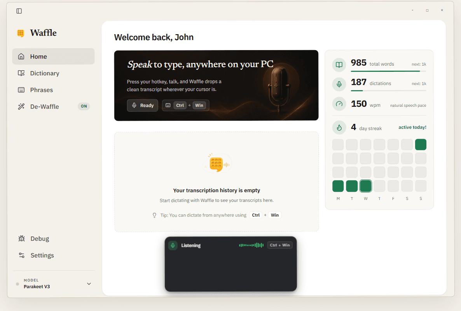
Task: Click the 'Waffle' brand name text
Action: tap(43, 33)
